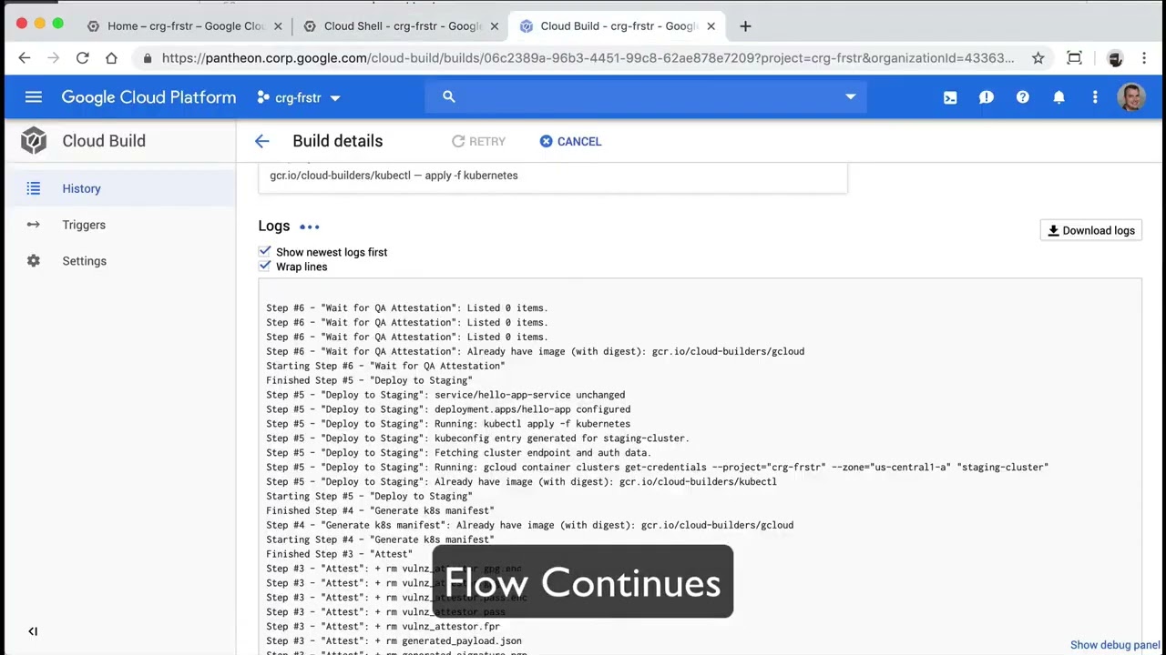
Task: Click the Build details page title
Action: point(338,141)
